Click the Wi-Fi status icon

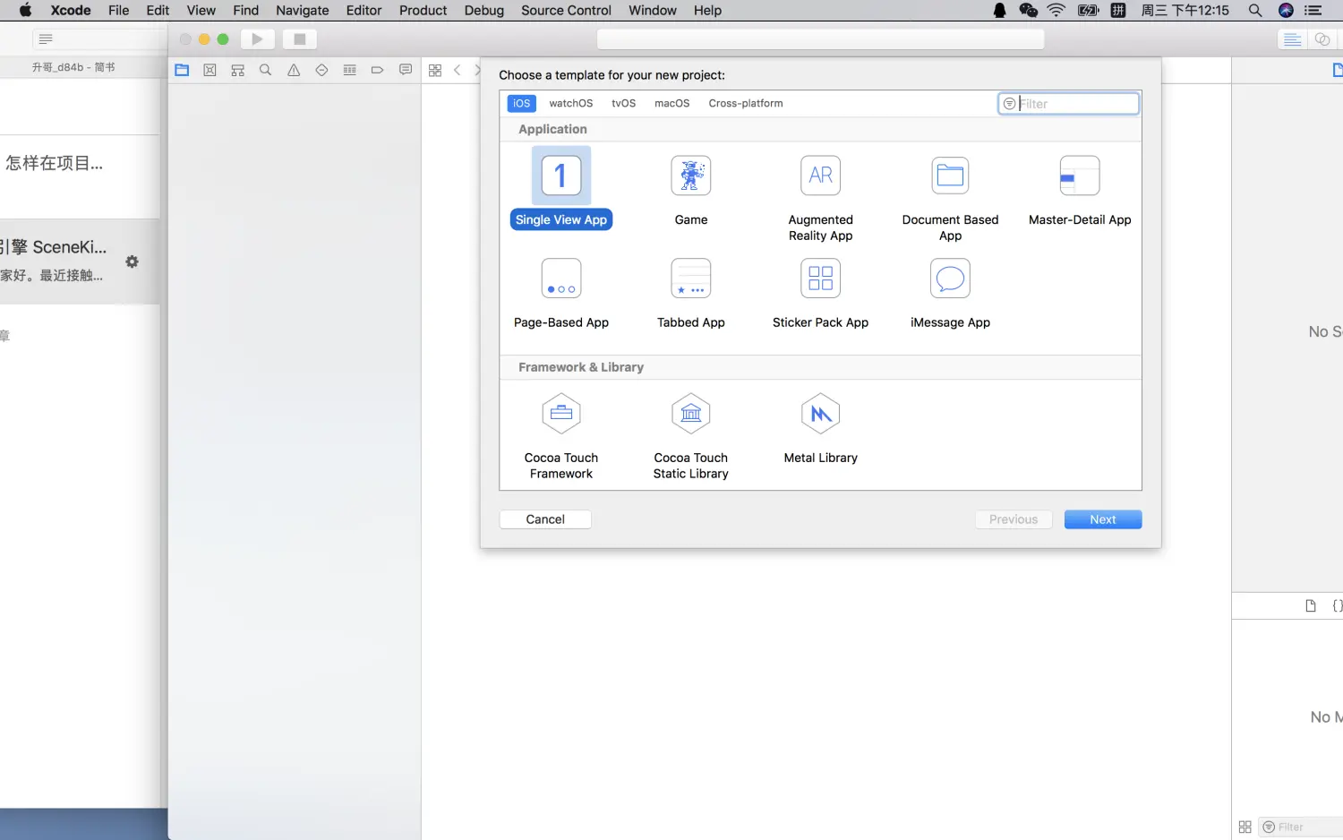tap(1056, 11)
